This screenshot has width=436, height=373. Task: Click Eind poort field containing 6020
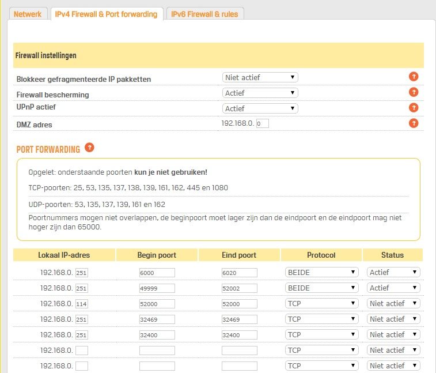click(x=240, y=273)
